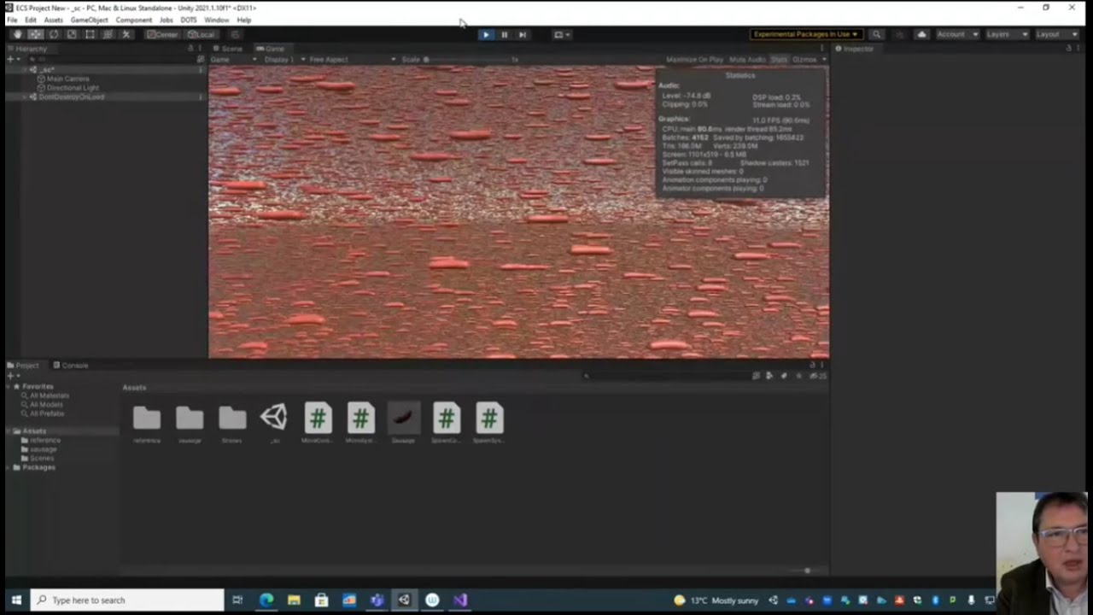1093x615 pixels.
Task: Open the cloud services icon
Action: tap(921, 34)
